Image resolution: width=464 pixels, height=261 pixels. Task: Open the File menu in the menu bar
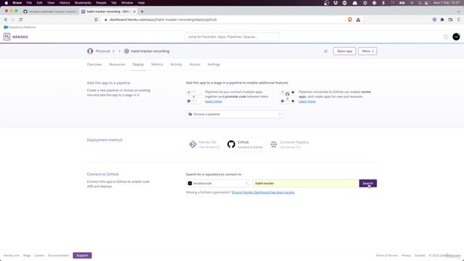point(29,3)
